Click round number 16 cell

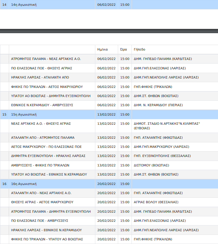(4, 184)
